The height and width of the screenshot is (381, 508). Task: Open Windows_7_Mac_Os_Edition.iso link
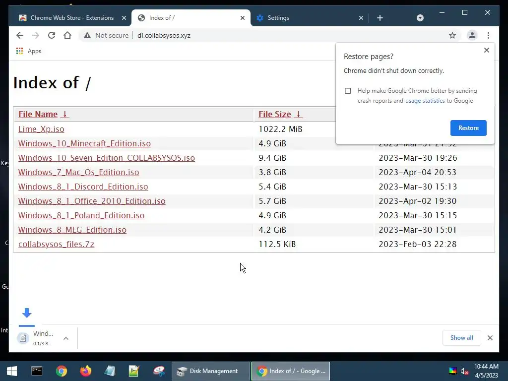(79, 172)
